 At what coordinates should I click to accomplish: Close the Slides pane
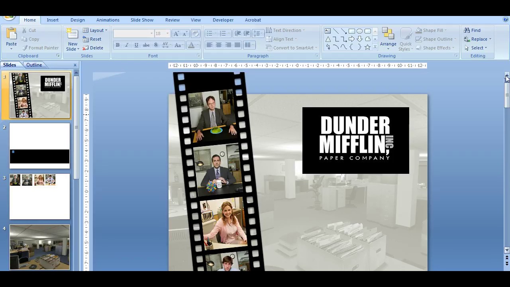[75, 65]
